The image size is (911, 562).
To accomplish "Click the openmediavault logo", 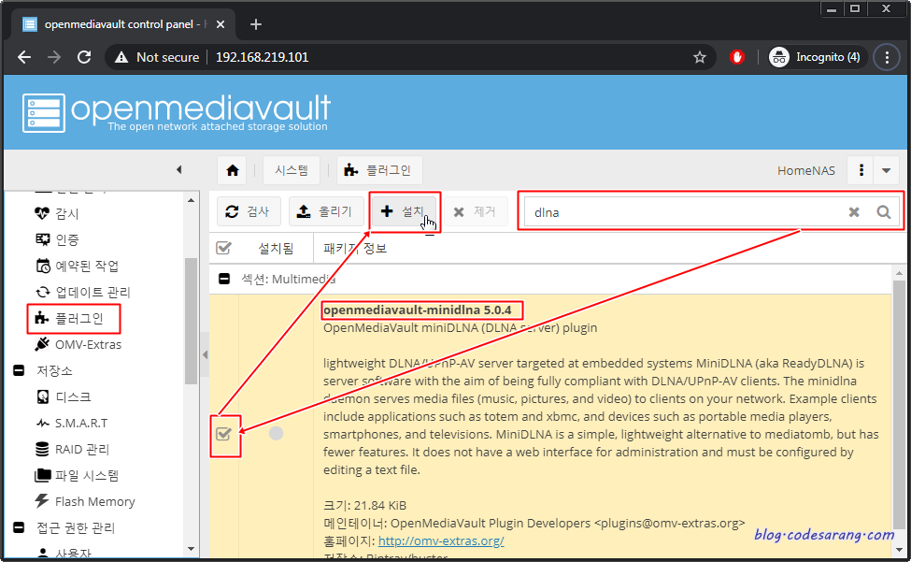I will point(177,112).
